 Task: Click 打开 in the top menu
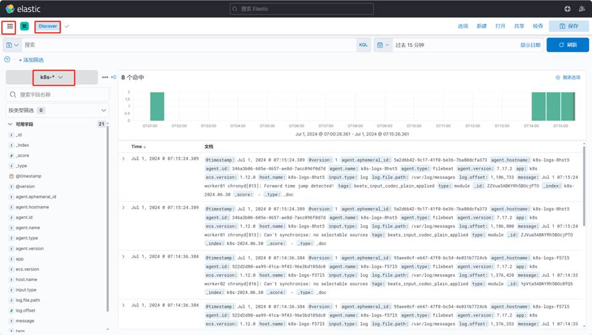click(x=500, y=26)
